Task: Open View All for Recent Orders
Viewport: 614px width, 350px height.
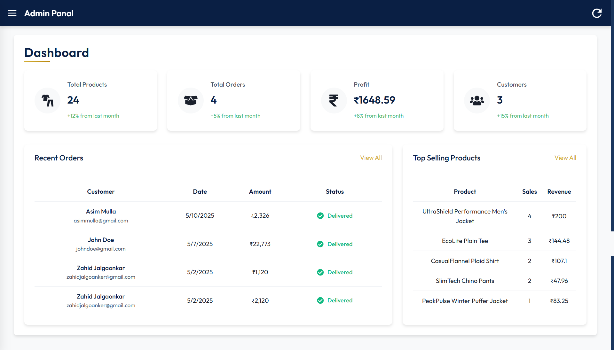Action: pyautogui.click(x=371, y=158)
